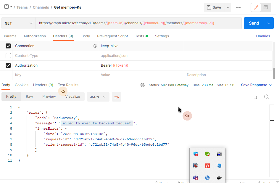Open the Test Results tab in the response
The image size is (279, 183).
68,85
